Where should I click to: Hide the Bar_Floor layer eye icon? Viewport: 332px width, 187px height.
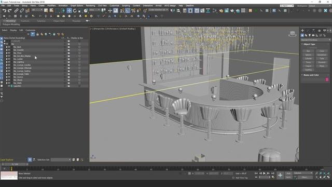pyautogui.click(x=9, y=53)
